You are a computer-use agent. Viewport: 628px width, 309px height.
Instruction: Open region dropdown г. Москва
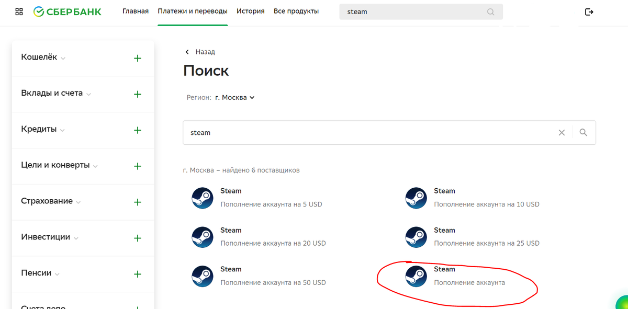pyautogui.click(x=235, y=97)
